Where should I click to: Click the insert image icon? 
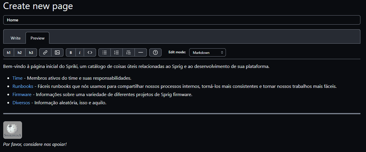(57, 52)
